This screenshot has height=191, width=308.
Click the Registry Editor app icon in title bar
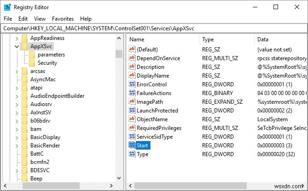6,7
